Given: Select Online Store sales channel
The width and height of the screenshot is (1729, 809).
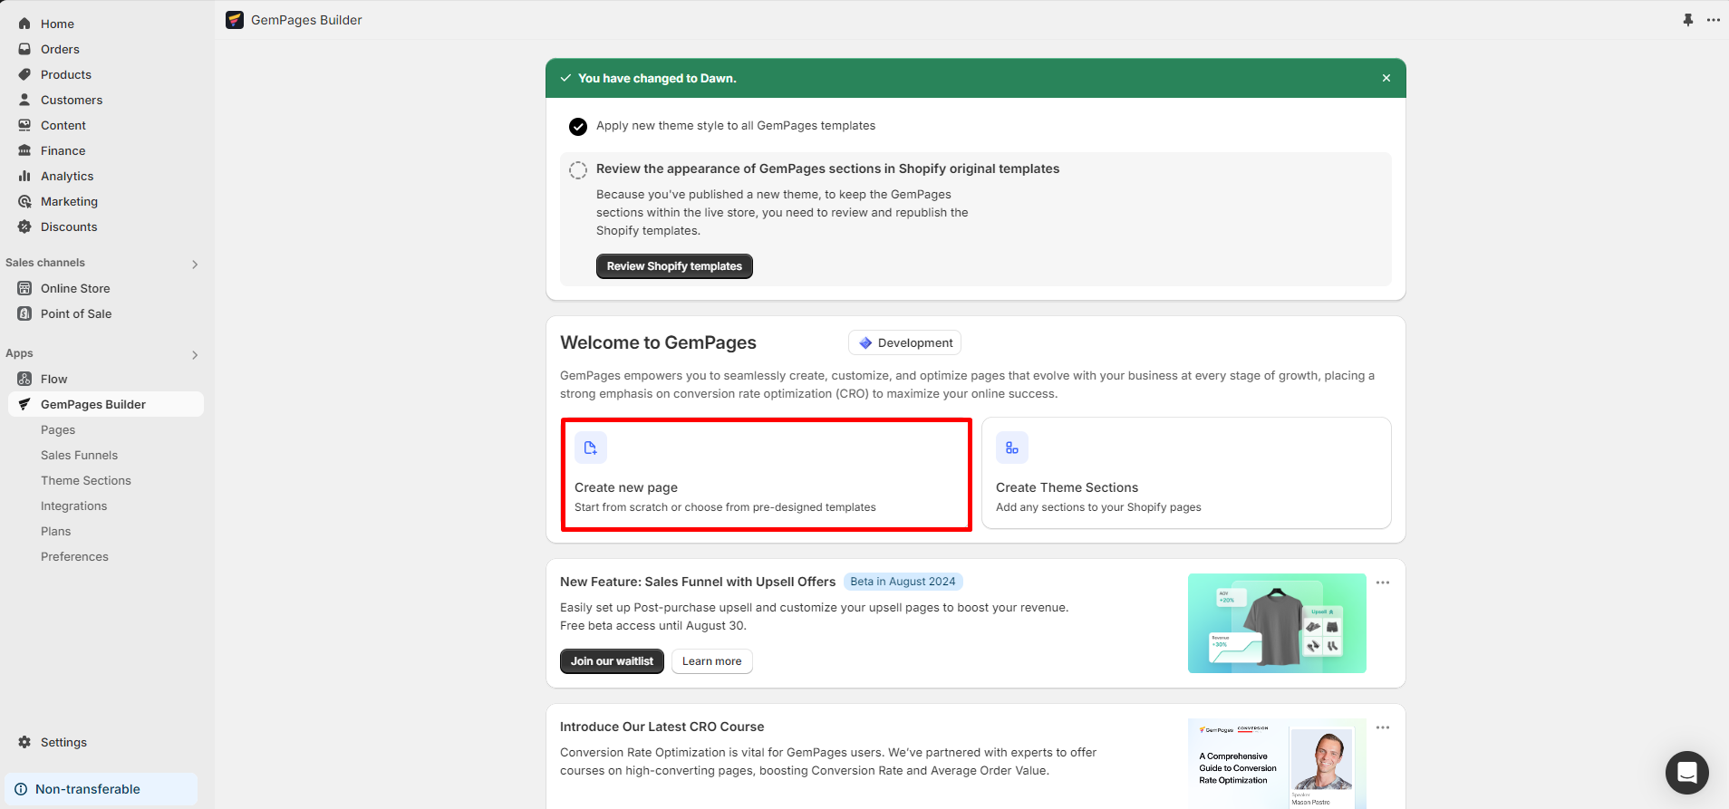Looking at the screenshot, I should point(75,288).
